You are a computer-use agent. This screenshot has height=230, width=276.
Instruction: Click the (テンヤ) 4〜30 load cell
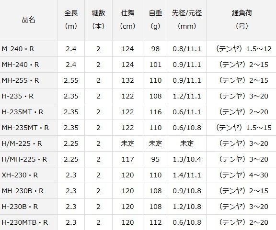point(242,175)
